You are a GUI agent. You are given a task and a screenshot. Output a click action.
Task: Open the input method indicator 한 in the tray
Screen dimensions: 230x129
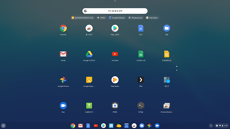(211, 125)
